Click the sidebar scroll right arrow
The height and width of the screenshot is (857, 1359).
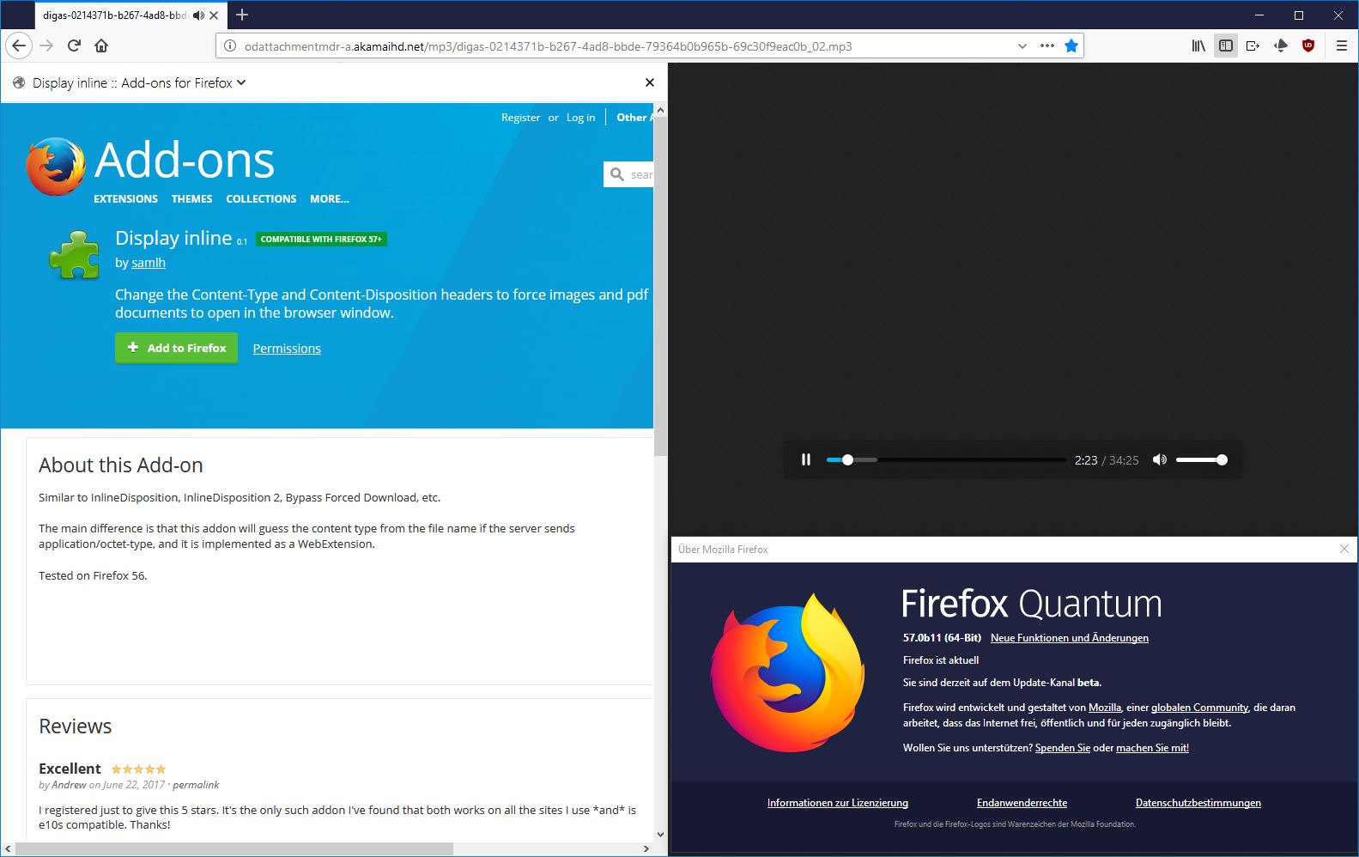point(646,849)
